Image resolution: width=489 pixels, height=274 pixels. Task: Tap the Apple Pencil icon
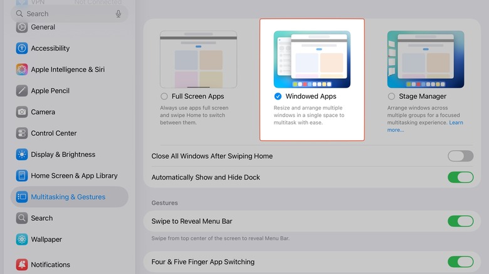[22, 91]
